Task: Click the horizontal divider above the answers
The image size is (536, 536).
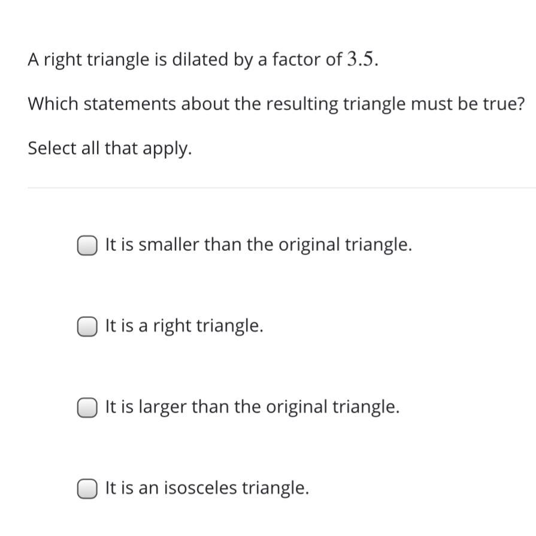Action: click(x=281, y=187)
